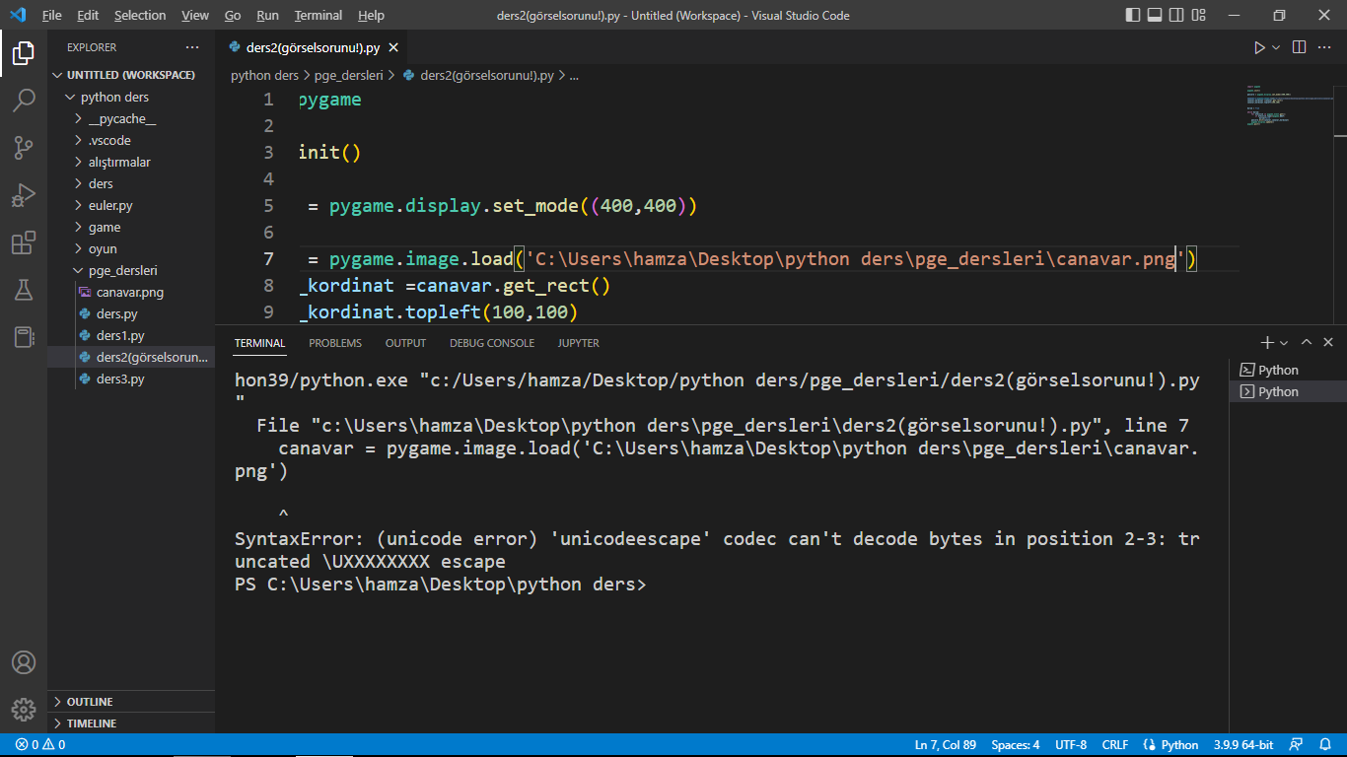This screenshot has height=757, width=1347.
Task: Split the editor to the right
Action: coord(1299,47)
